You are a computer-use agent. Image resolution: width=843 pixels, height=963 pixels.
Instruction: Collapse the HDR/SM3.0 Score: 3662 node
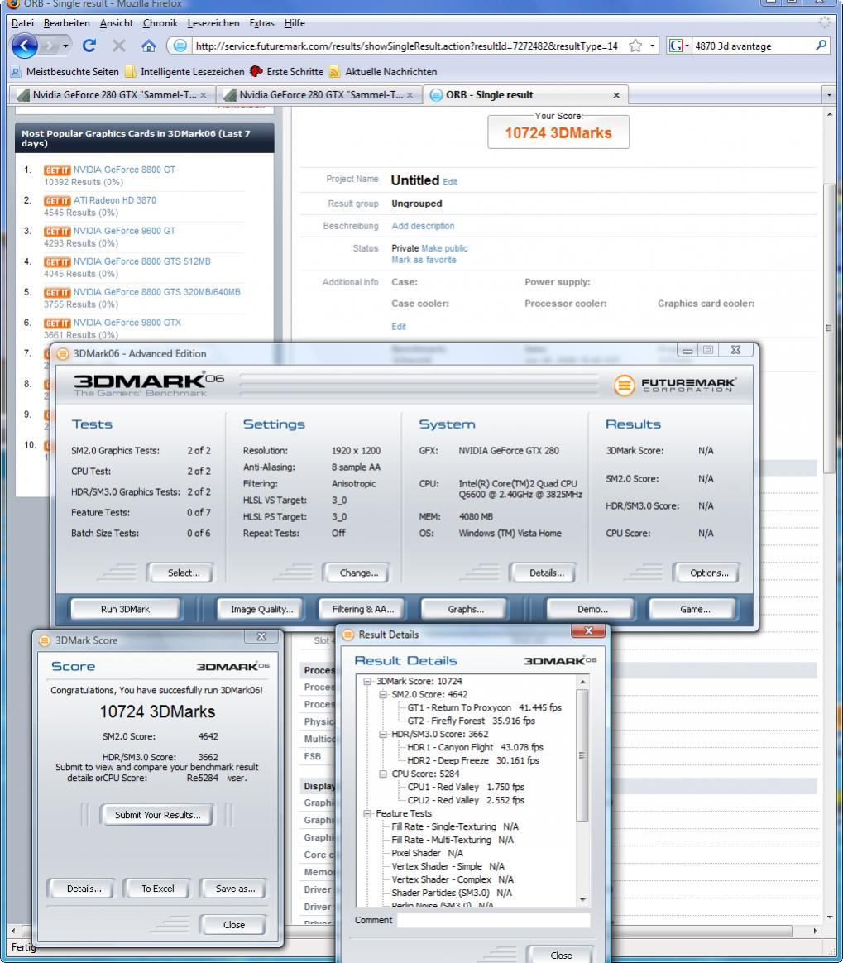[x=382, y=735]
